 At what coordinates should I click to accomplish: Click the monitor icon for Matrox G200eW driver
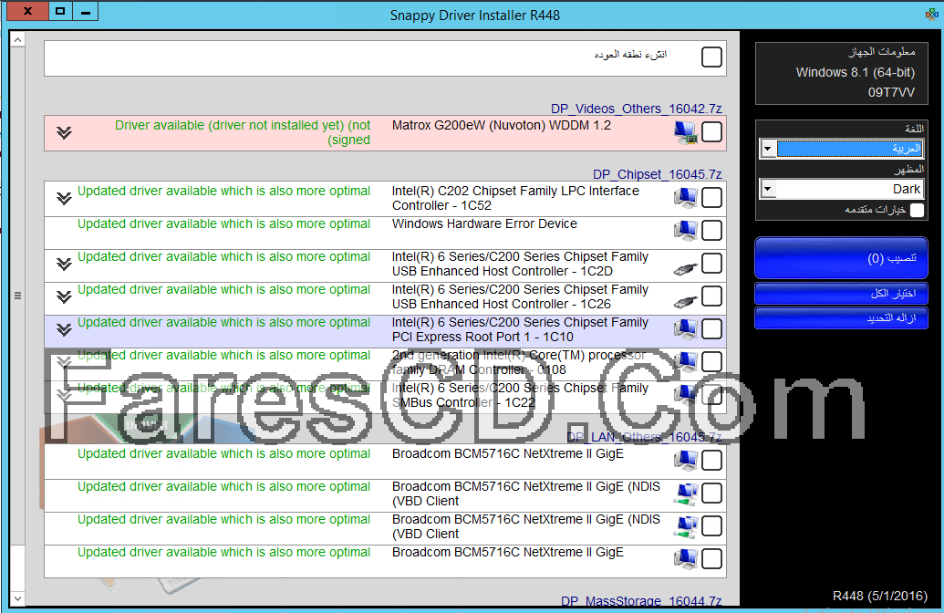[x=685, y=132]
